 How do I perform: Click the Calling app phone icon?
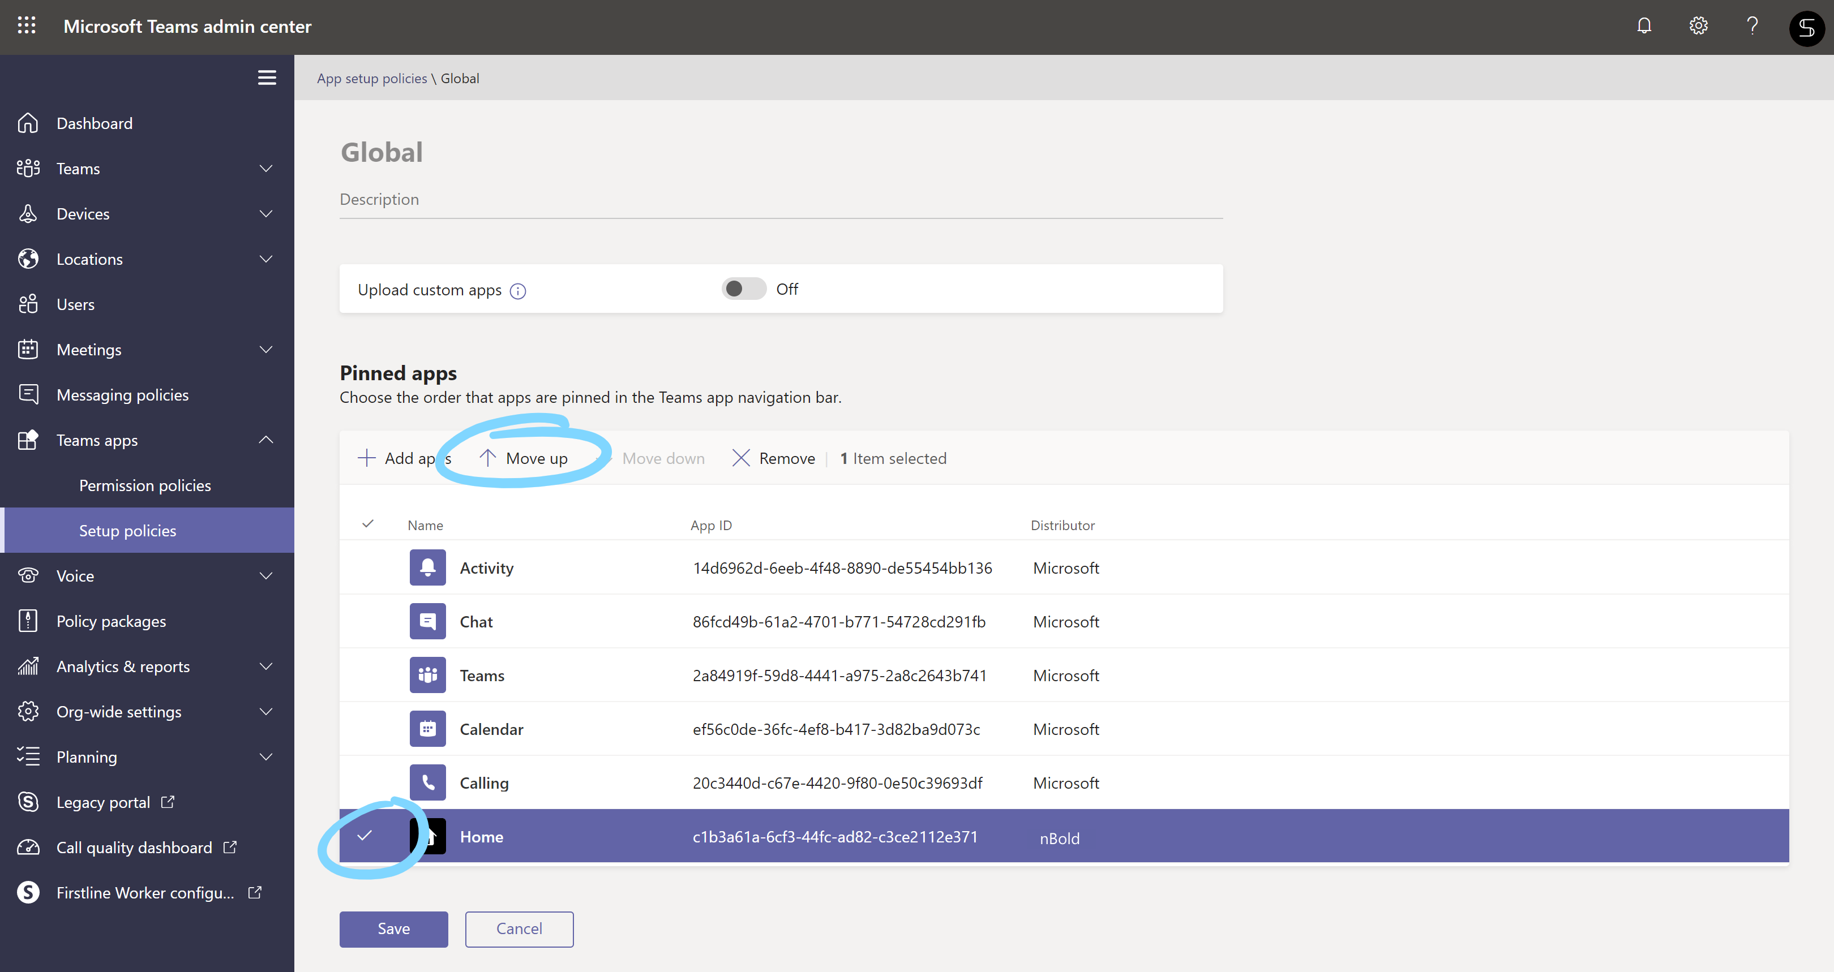[427, 782]
